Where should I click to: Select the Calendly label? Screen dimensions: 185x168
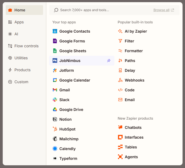pos(68,149)
